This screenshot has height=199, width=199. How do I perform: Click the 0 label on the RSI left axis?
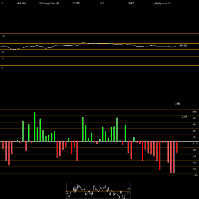2,68
